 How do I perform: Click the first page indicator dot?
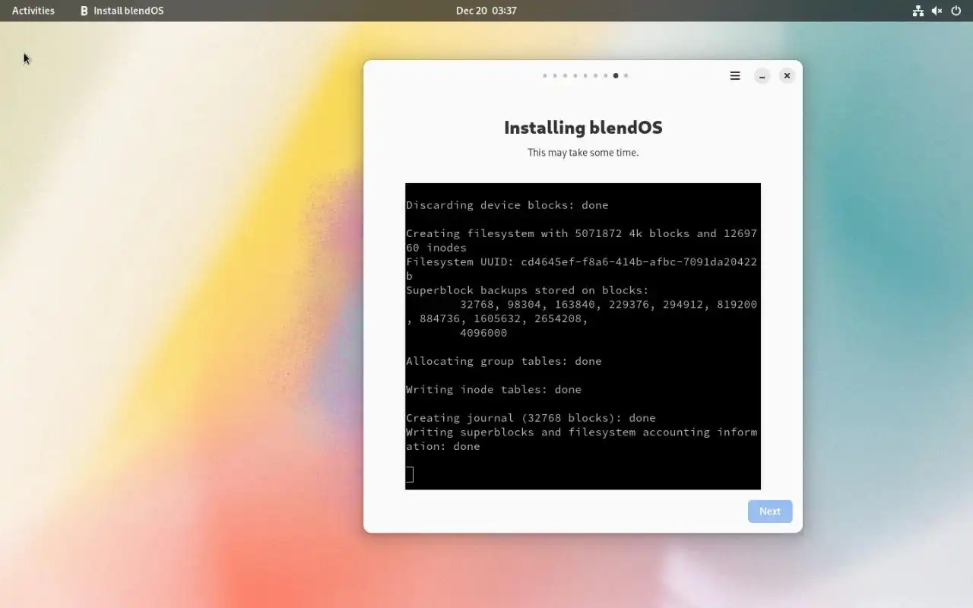pos(545,76)
